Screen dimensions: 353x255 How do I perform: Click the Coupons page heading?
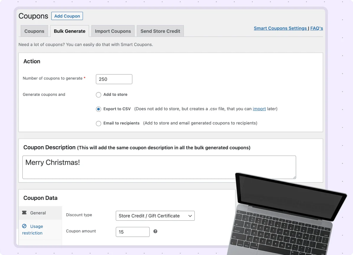click(33, 16)
